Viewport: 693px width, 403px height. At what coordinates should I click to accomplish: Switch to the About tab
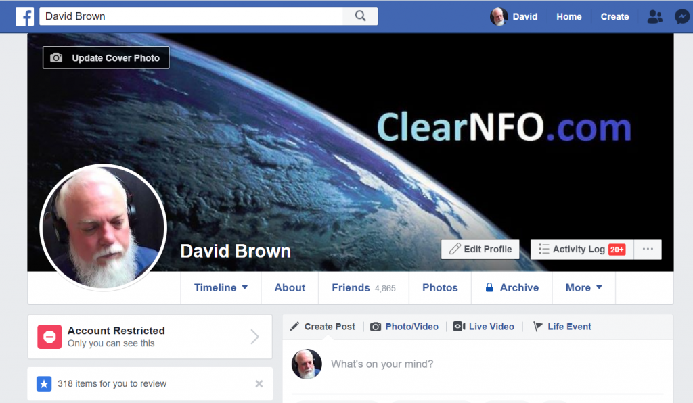point(290,288)
